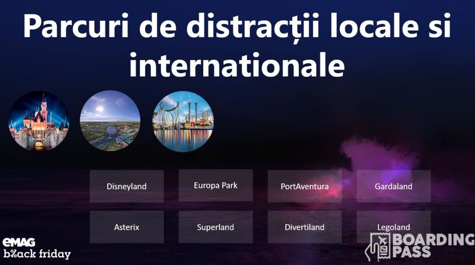
Task: Click the eMAG Black Friday logo
Action: (x=36, y=249)
